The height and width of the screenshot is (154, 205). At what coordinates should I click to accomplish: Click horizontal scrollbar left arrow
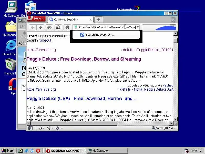point(29,123)
